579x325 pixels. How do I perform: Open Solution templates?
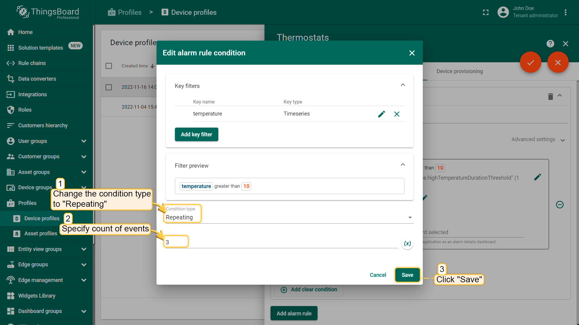click(46, 48)
